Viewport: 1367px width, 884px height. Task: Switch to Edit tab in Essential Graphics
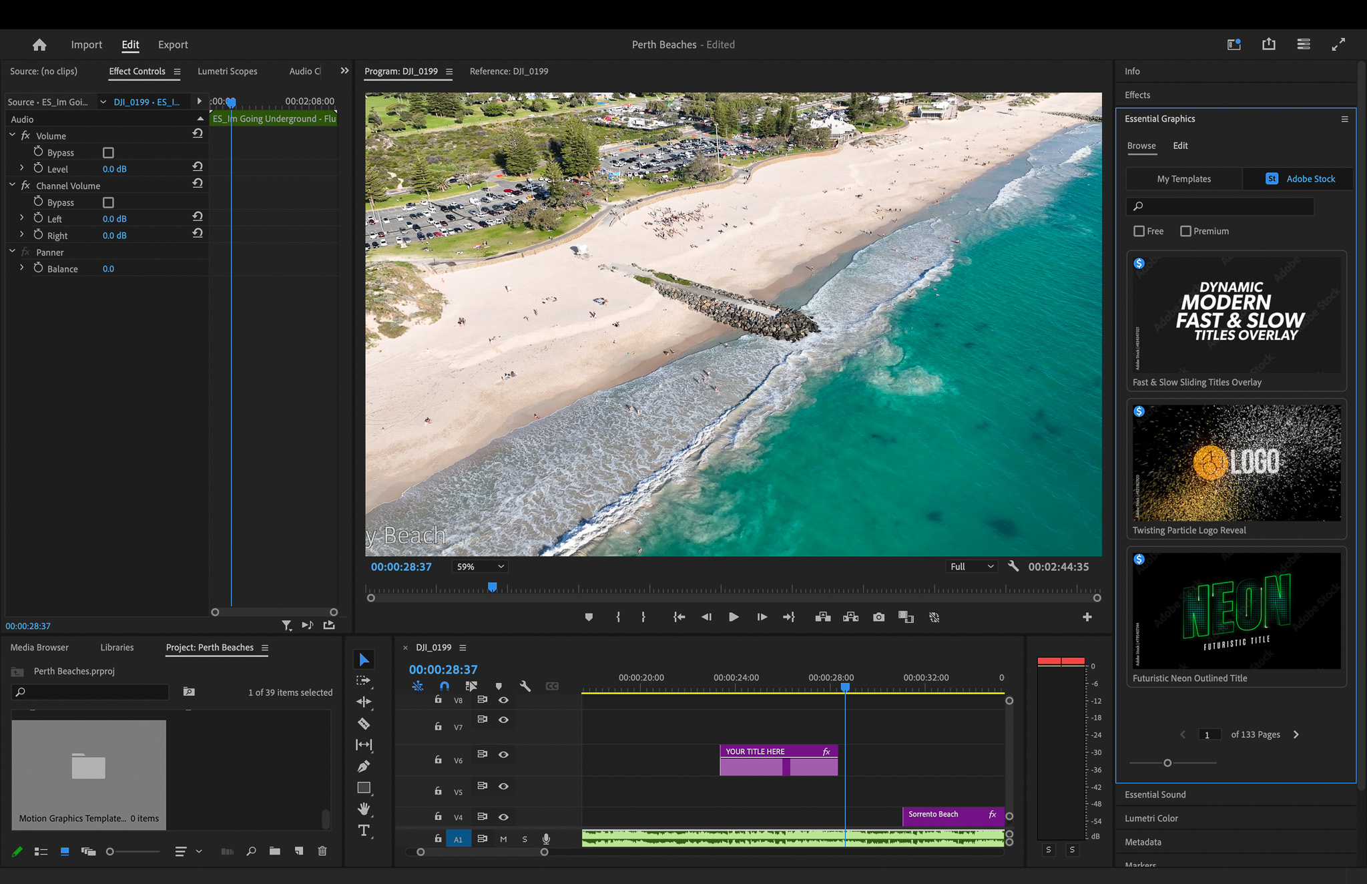(1180, 146)
